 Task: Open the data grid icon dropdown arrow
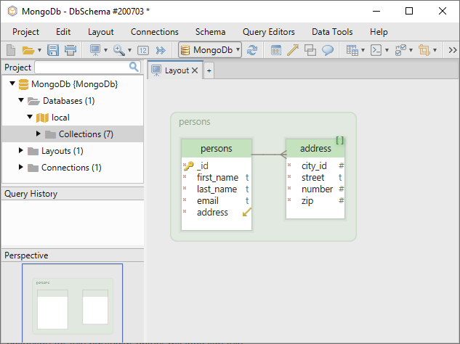coord(363,50)
